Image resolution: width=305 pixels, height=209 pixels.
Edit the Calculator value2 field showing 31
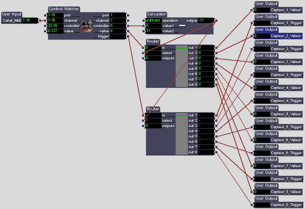pos(153,31)
